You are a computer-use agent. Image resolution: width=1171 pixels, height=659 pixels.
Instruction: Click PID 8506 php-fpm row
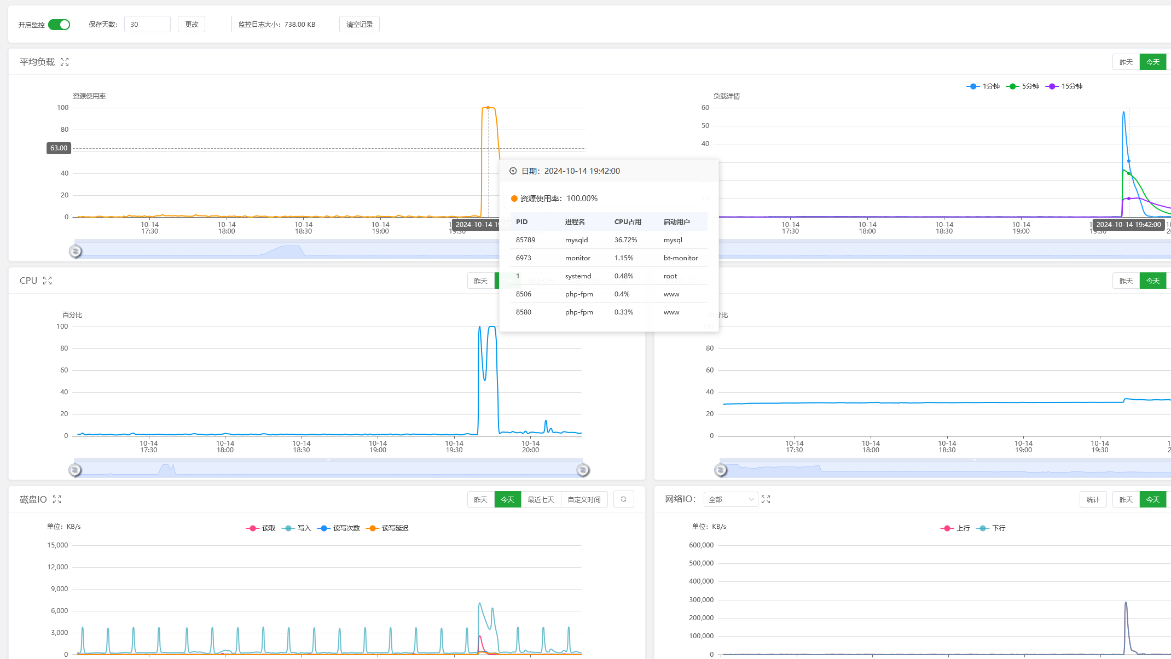(x=609, y=294)
